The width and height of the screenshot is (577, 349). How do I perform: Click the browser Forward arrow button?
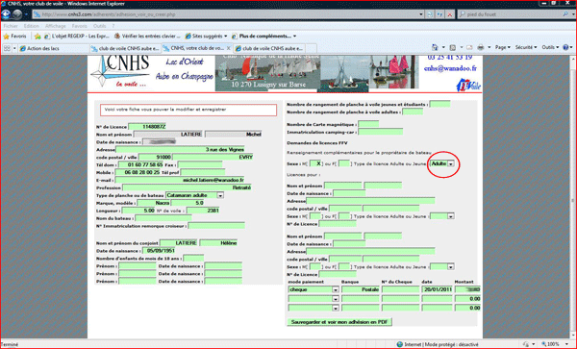coord(17,14)
